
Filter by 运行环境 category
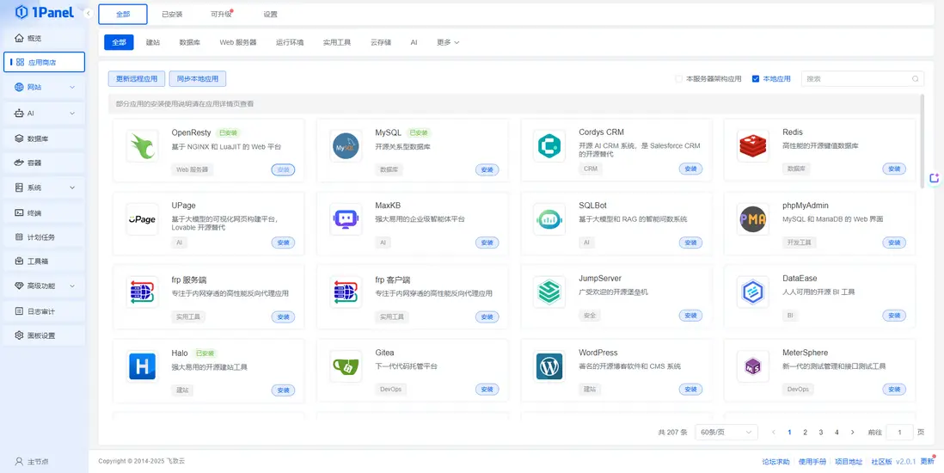[290, 42]
